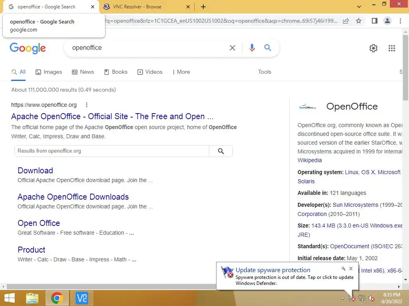Select the All results tab

click(18, 72)
